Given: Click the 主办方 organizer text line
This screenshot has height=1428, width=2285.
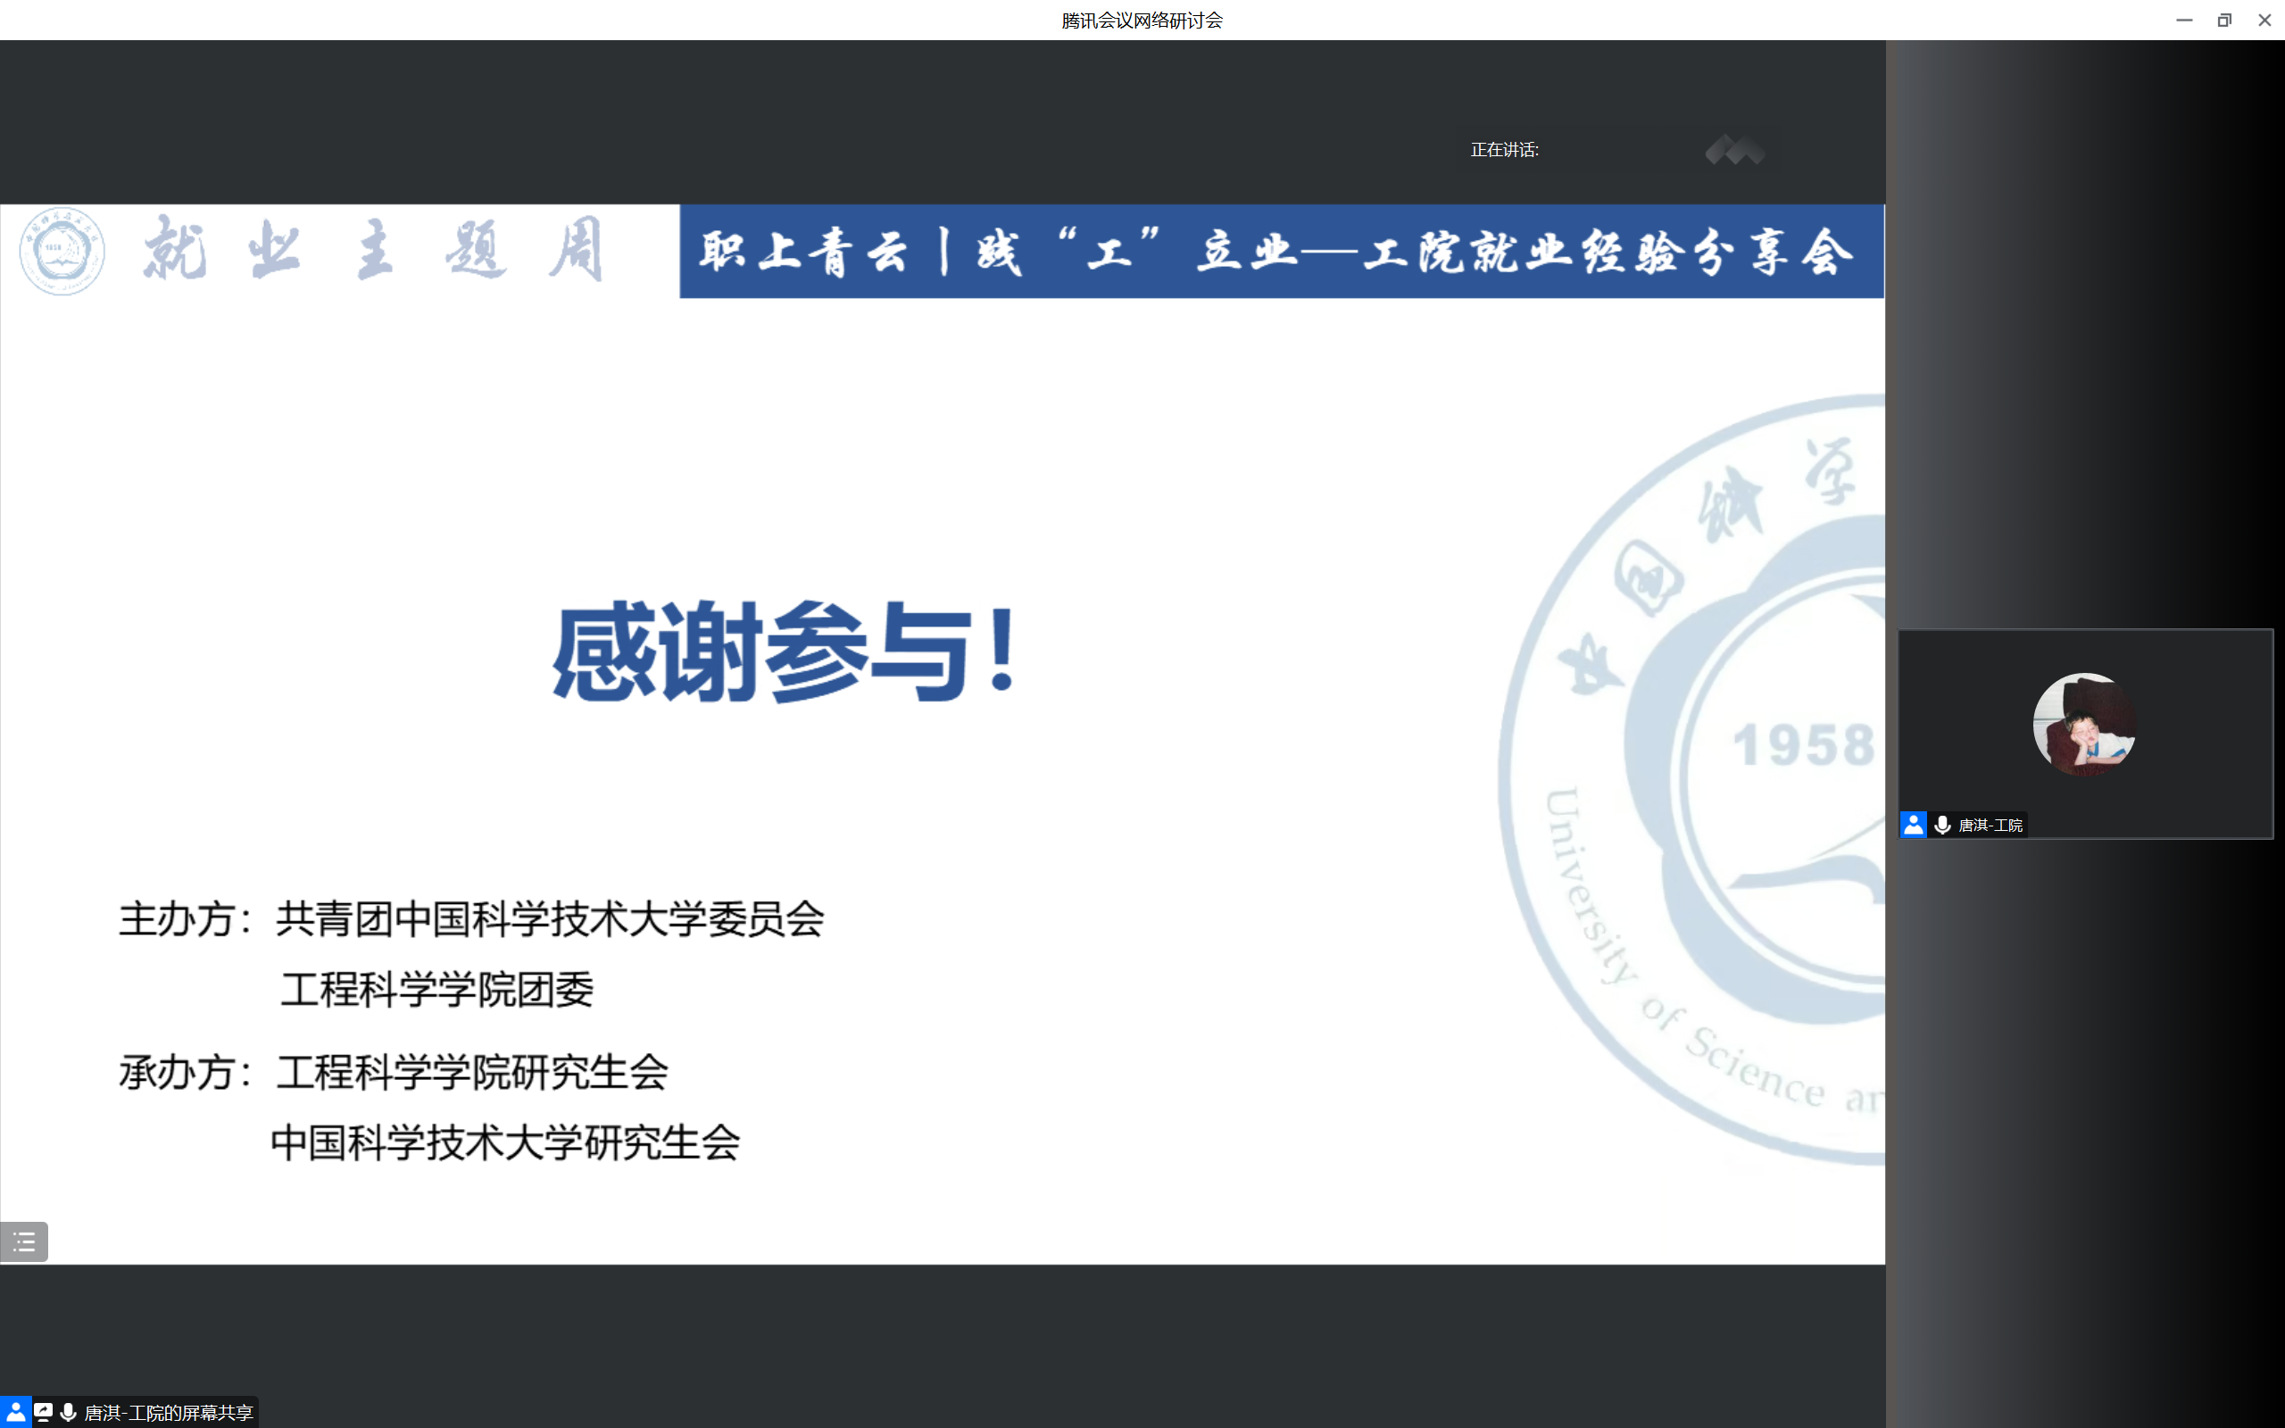Looking at the screenshot, I should point(470,919).
